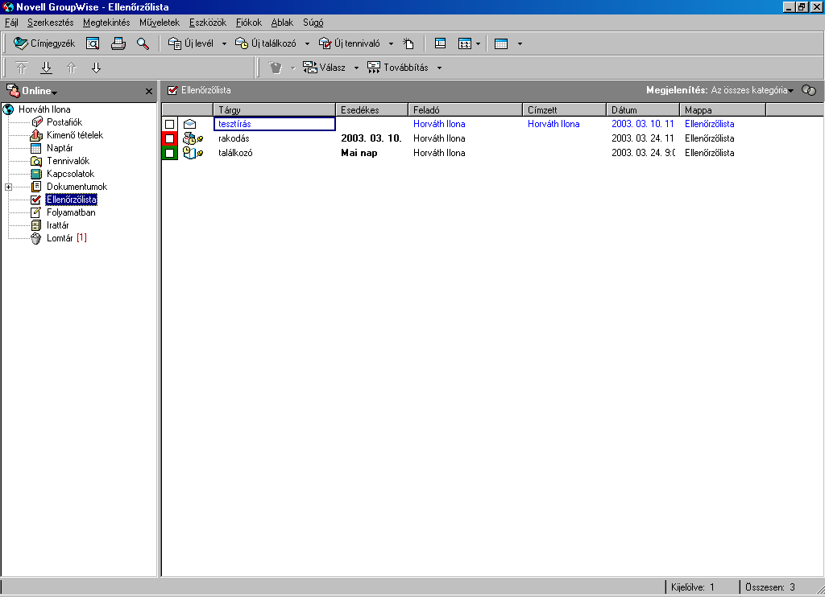This screenshot has height=597, width=825.
Task: Select the tesztírás subject cell
Action: pyautogui.click(x=275, y=124)
